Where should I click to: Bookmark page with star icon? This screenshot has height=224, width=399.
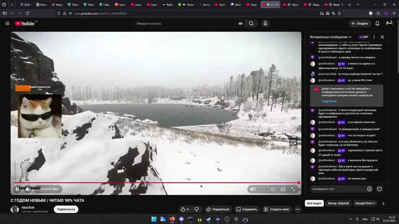pos(339,13)
